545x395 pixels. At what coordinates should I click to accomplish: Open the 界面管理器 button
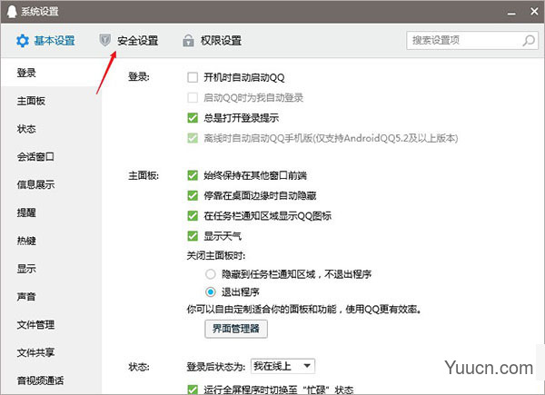tap(236, 329)
